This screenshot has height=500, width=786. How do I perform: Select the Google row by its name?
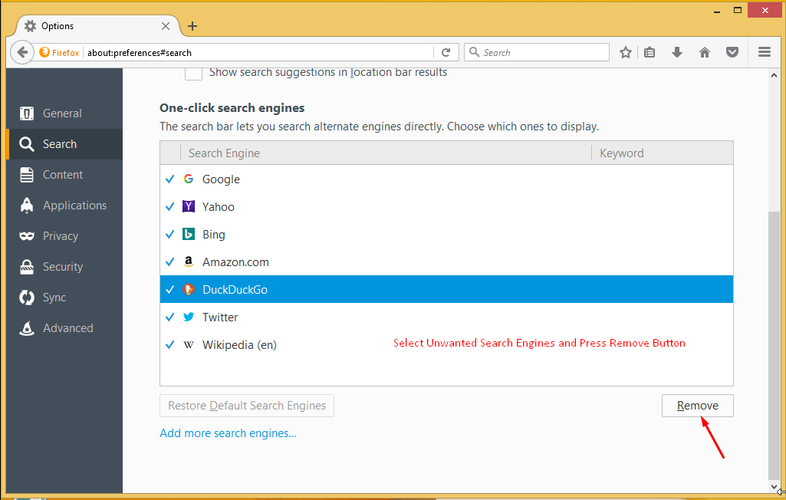pos(221,179)
